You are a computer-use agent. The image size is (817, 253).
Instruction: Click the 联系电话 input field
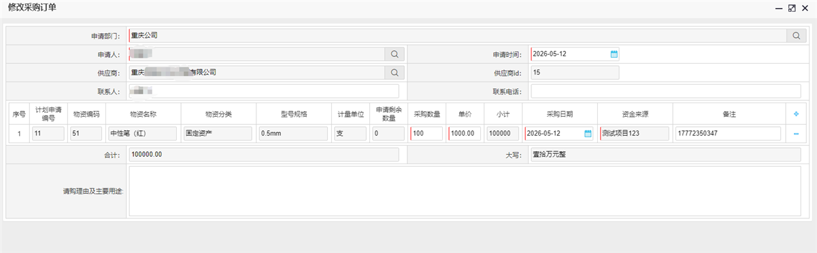(x=666, y=91)
